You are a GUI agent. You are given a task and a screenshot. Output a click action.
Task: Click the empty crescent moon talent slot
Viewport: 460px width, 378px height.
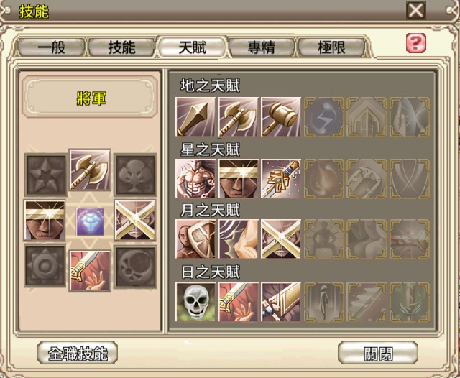tap(135, 267)
